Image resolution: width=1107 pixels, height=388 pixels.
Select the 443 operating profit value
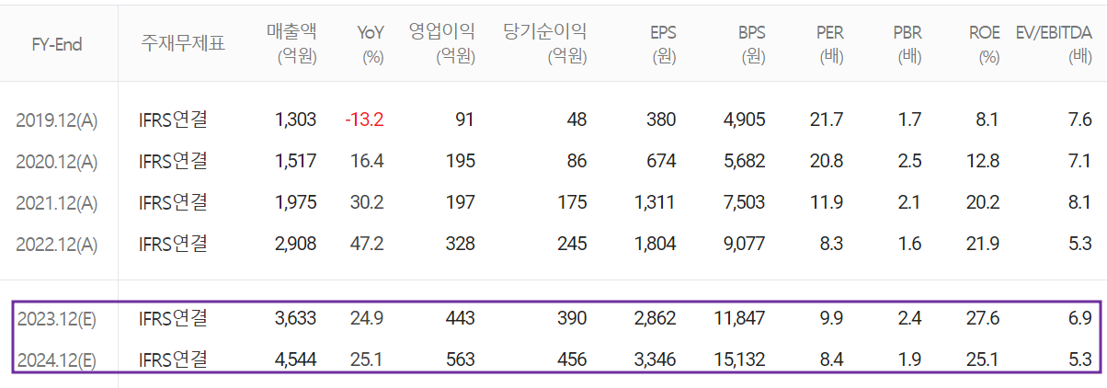[460, 318]
